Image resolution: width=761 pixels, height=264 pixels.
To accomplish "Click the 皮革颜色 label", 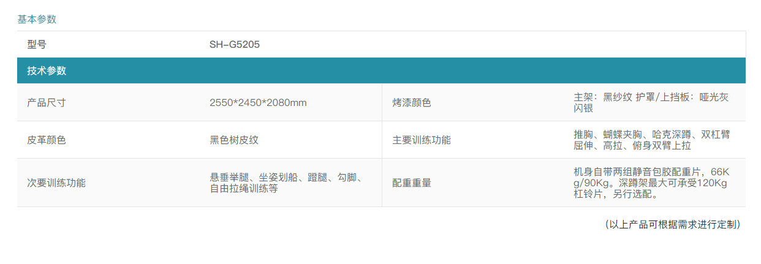I will (x=47, y=140).
